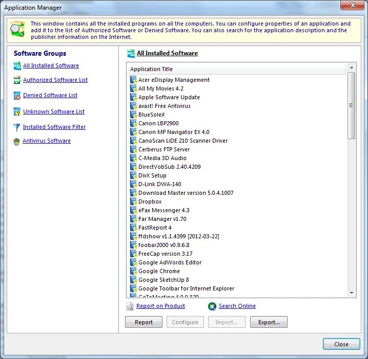Click the Authorized Software List icon
Image resolution: width=368 pixels, height=359 pixels.
[17, 80]
